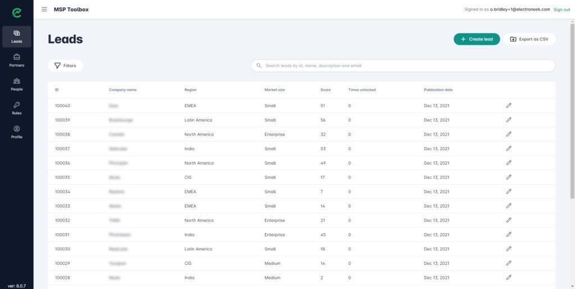
Task: Open the Profile page
Action: pyautogui.click(x=16, y=132)
